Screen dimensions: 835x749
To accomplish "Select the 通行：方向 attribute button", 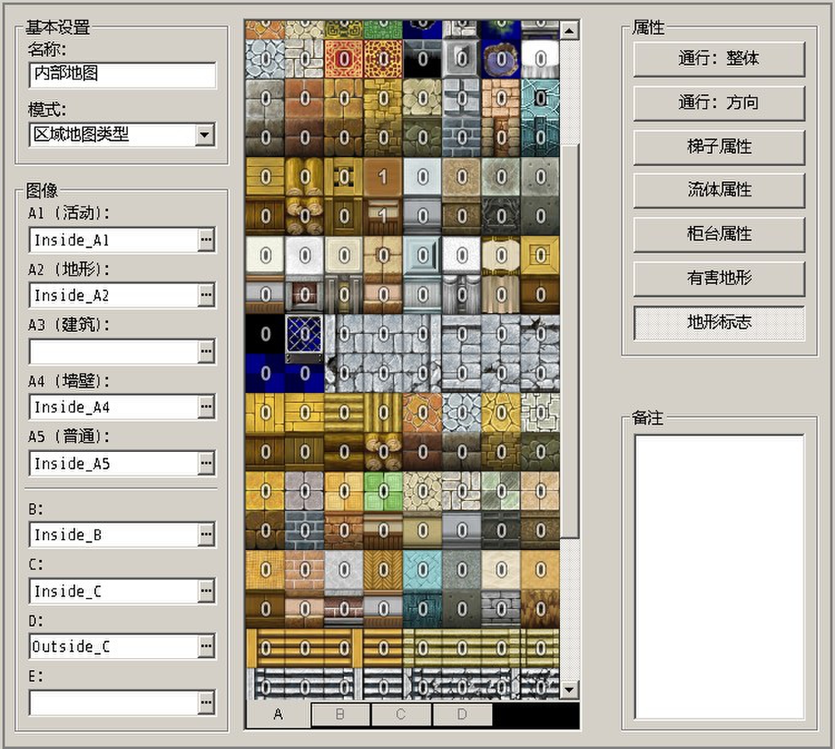I will click(x=719, y=103).
